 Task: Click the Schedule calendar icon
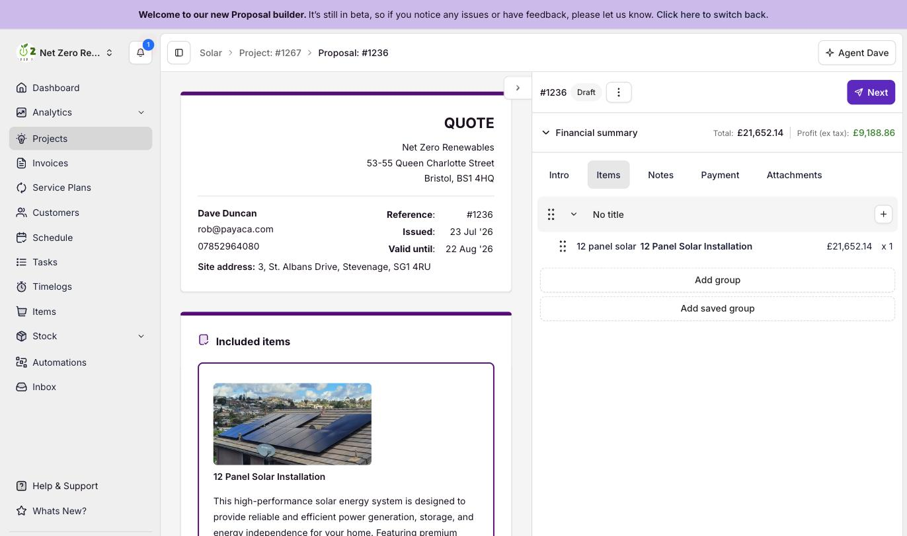coord(22,238)
